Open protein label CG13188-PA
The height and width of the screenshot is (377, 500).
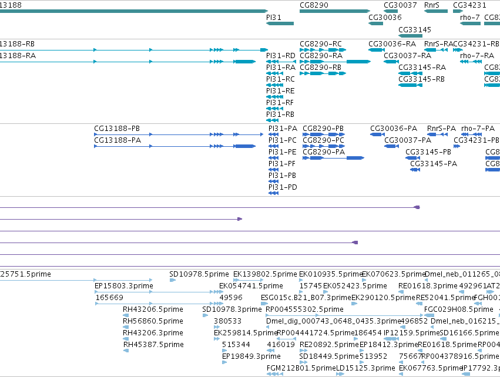[118, 140]
